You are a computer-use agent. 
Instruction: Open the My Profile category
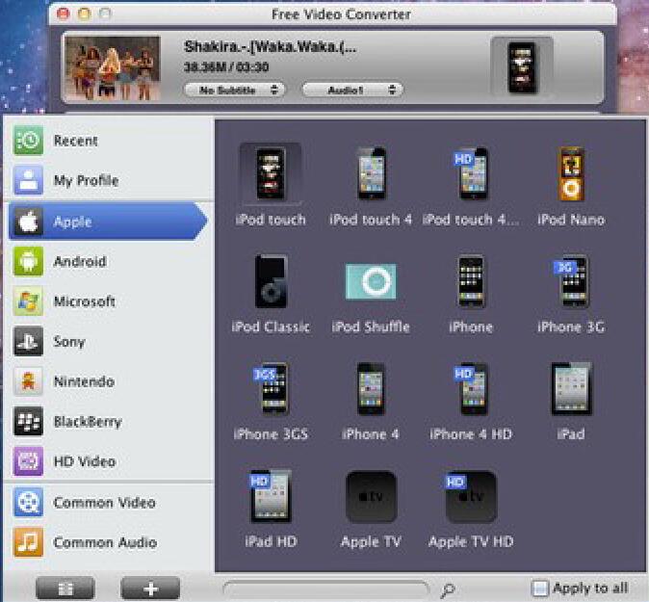pos(109,180)
